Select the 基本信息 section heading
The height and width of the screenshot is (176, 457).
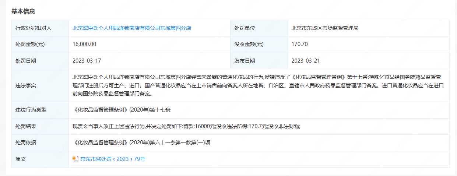[23, 11]
